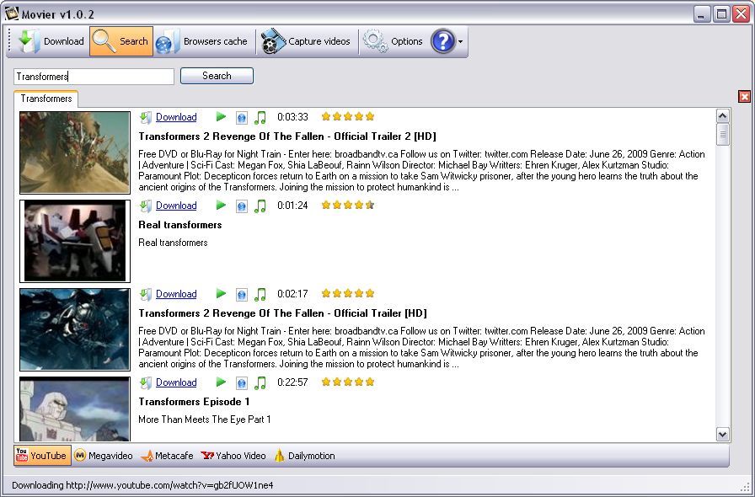Open thumbnail of Official Trailer 2 [HD]
The width and height of the screenshot is (755, 497).
click(75, 152)
